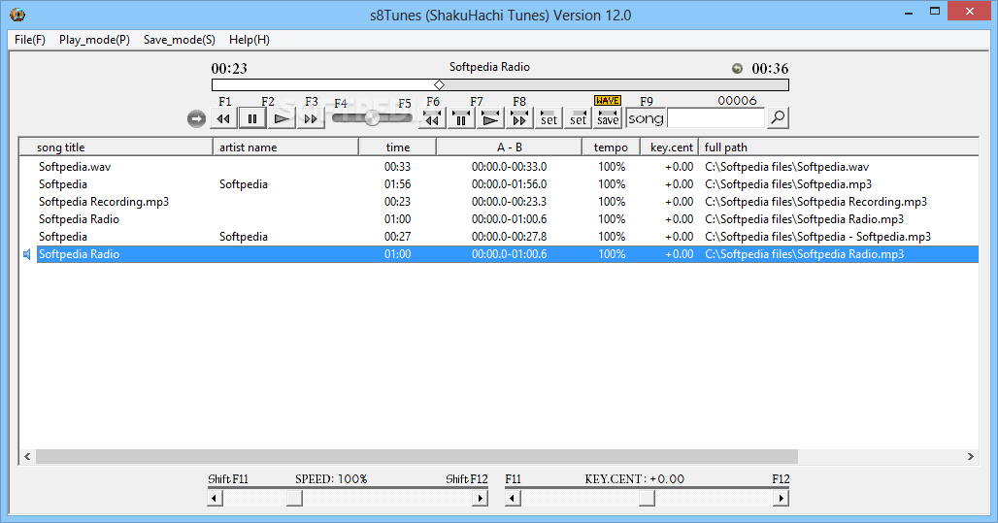The width and height of the screenshot is (998, 523).
Task: Click the volume slider knob between F4 and F5
Action: 373,117
